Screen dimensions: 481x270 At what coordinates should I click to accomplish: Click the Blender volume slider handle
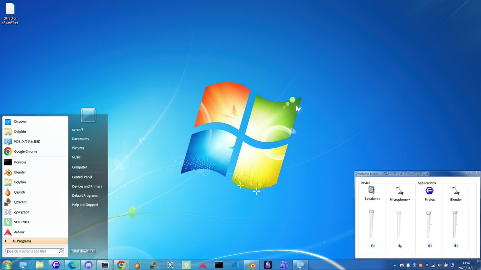point(455,213)
